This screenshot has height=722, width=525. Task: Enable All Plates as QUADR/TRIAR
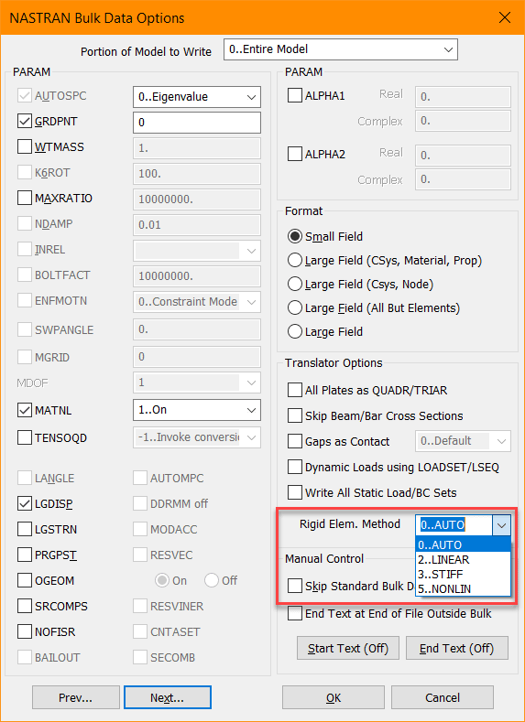click(x=294, y=390)
